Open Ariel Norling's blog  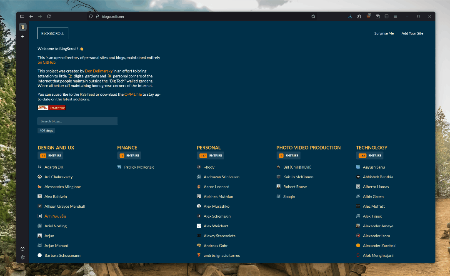[x=55, y=226]
